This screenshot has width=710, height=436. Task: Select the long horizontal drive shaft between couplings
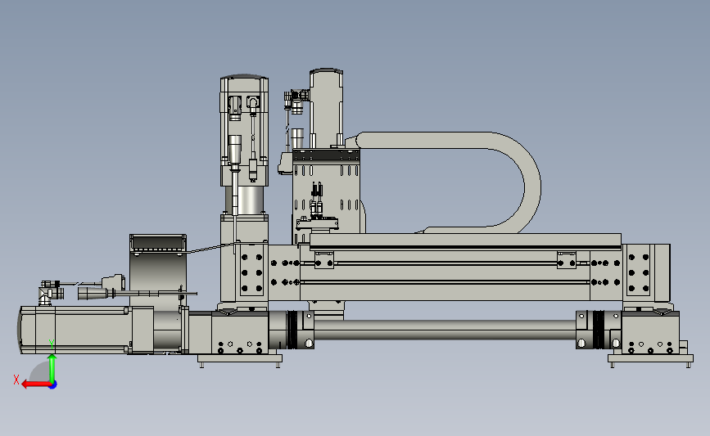445,330
